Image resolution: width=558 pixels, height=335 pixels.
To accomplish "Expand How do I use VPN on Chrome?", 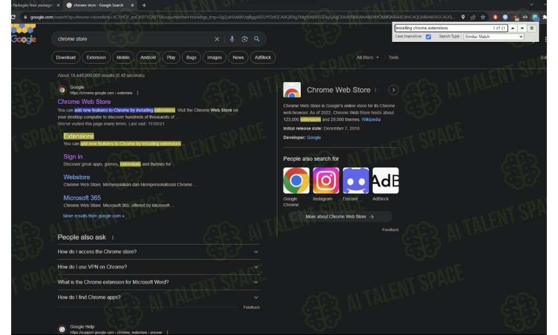I will [158, 267].
